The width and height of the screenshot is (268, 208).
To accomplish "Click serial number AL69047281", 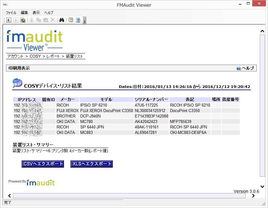I will point(146,132).
